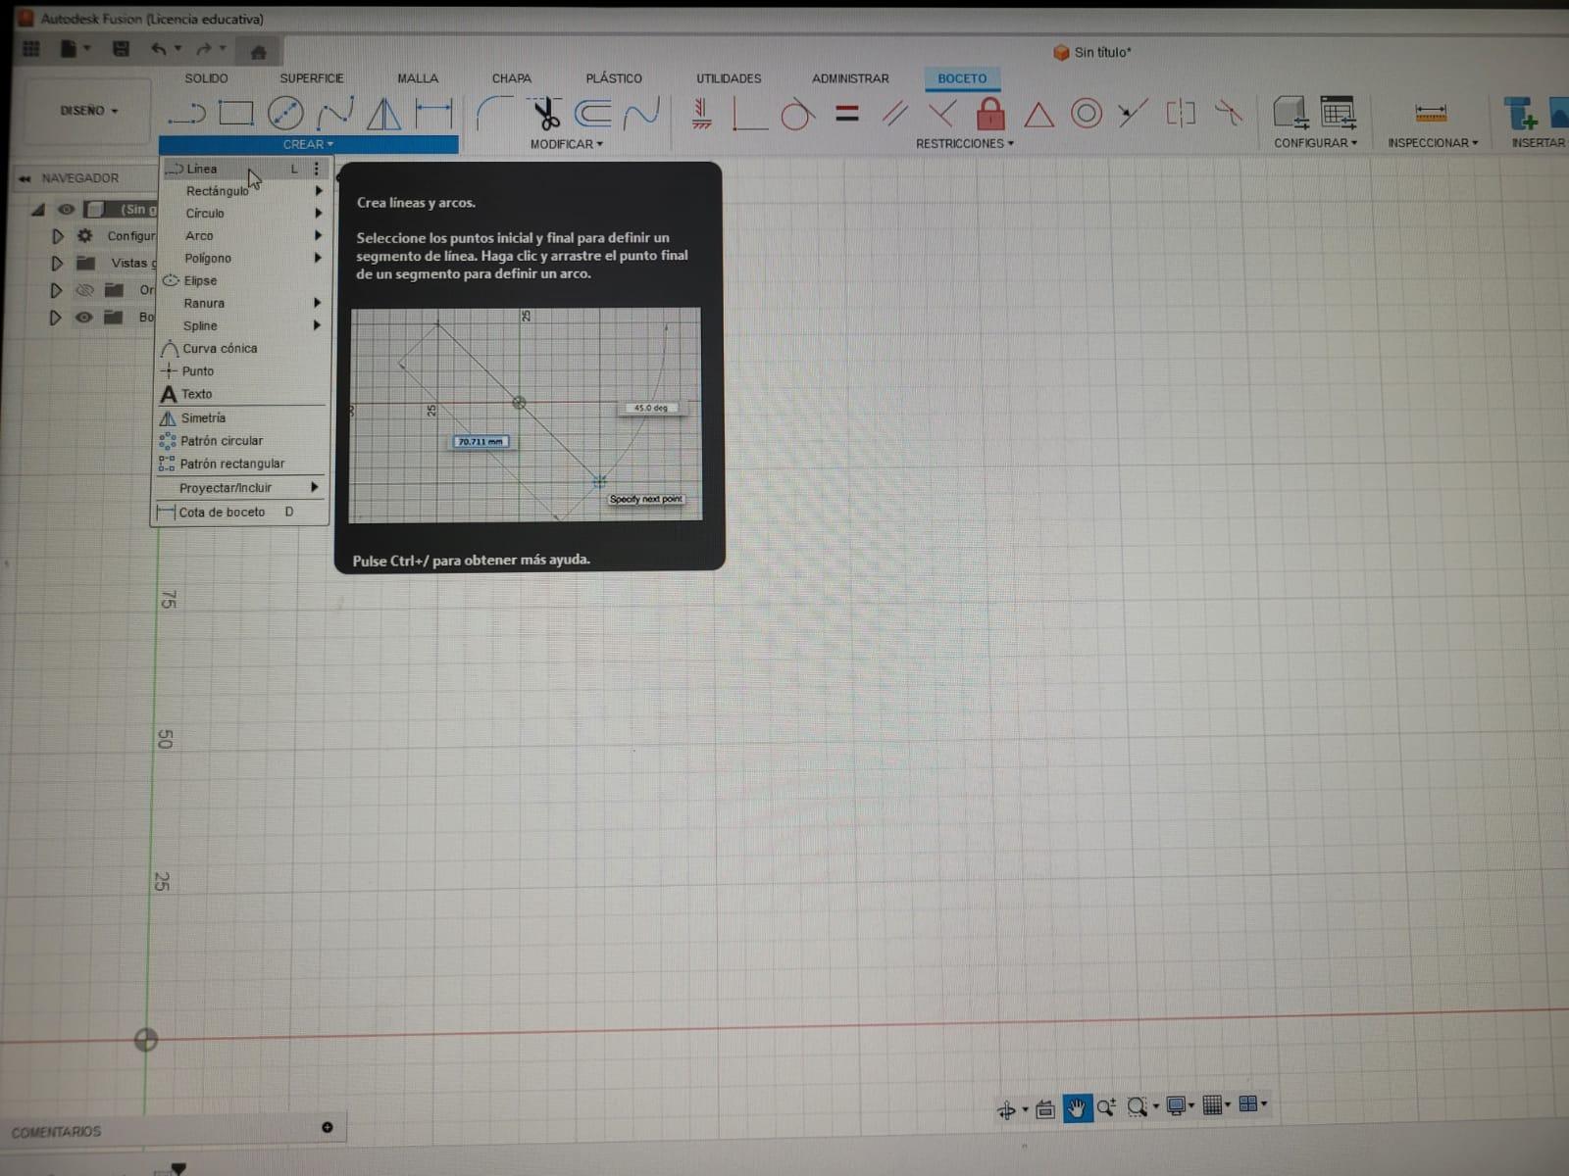Apply the Fix/Unfix lock constraint

pos(990,114)
